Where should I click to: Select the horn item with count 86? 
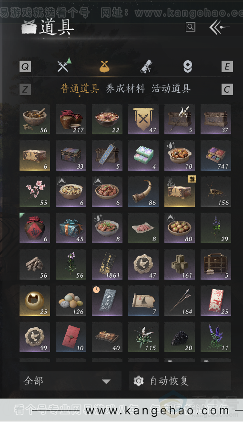[143, 192]
